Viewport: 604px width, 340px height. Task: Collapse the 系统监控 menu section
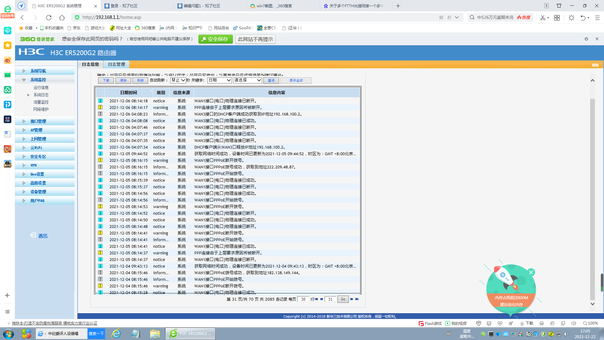coord(38,80)
